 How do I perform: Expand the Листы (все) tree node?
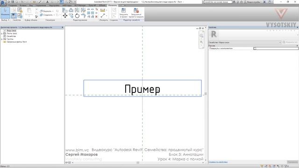click(x=2, y=34)
